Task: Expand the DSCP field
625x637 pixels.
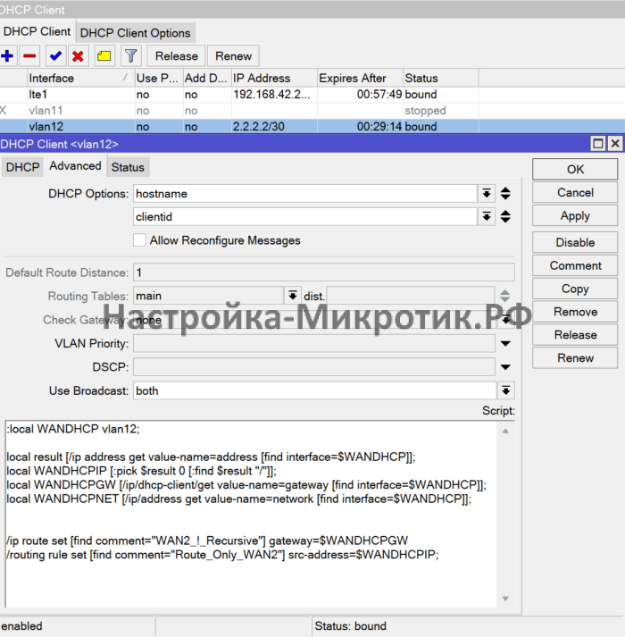Action: pos(505,367)
